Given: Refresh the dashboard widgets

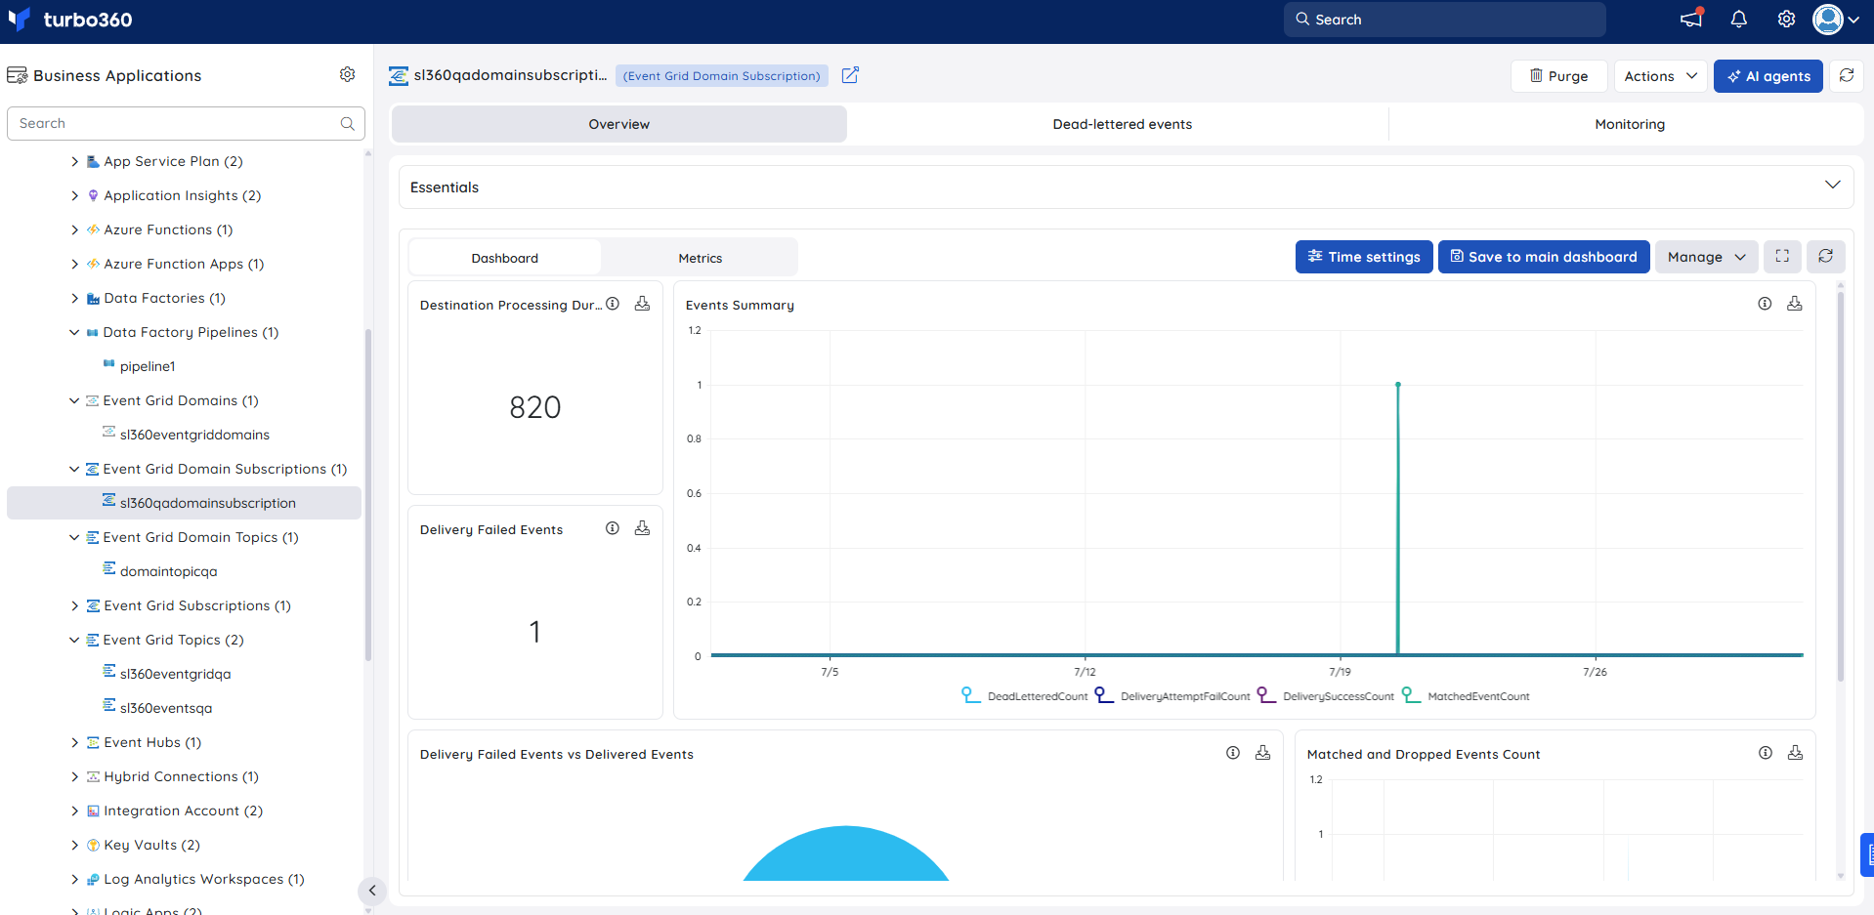Looking at the screenshot, I should click(x=1825, y=256).
